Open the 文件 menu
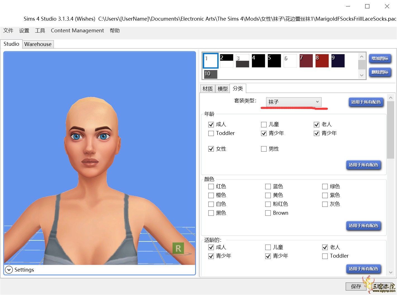The width and height of the screenshot is (397, 295). [8, 30]
